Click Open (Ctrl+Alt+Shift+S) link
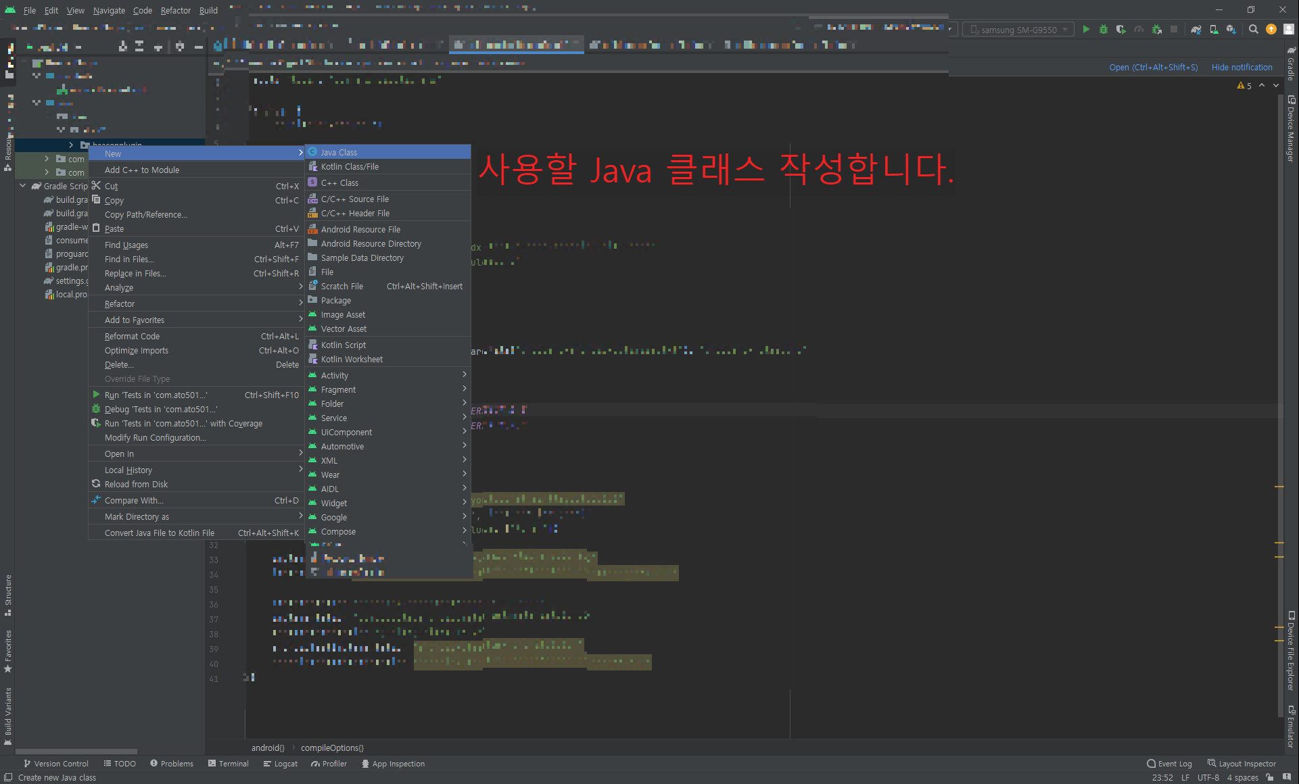This screenshot has height=784, width=1299. (1153, 68)
